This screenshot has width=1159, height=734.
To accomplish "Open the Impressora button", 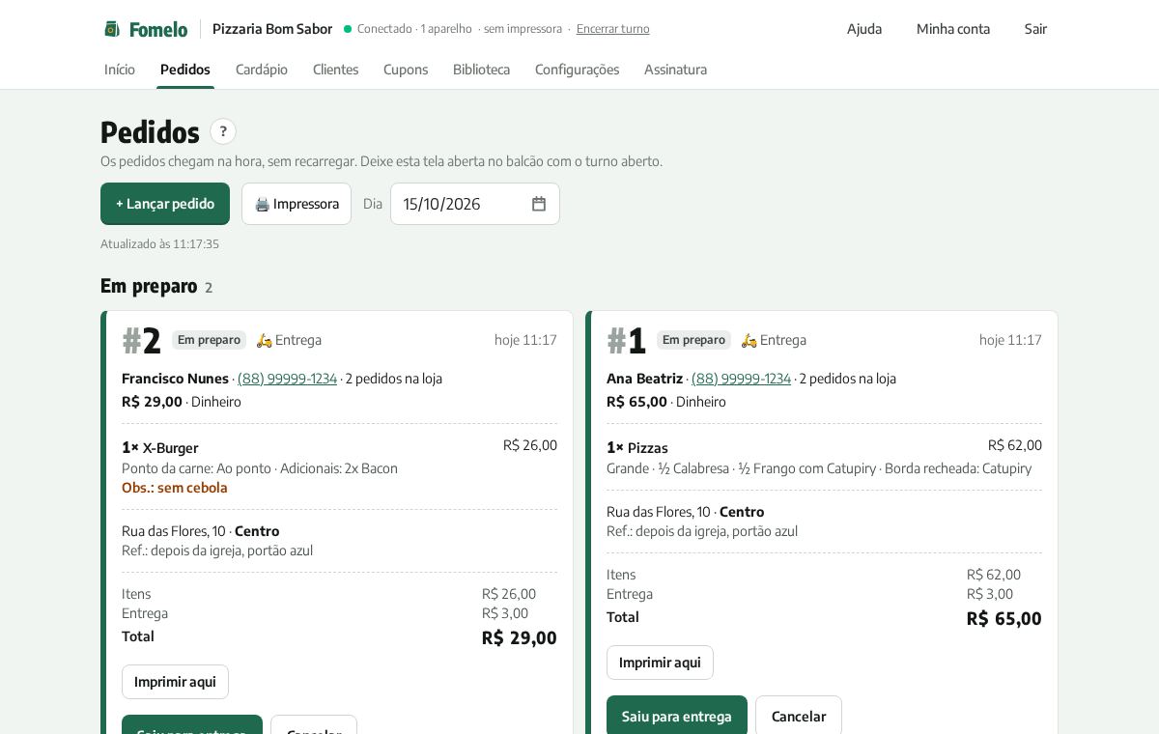I will (x=297, y=204).
